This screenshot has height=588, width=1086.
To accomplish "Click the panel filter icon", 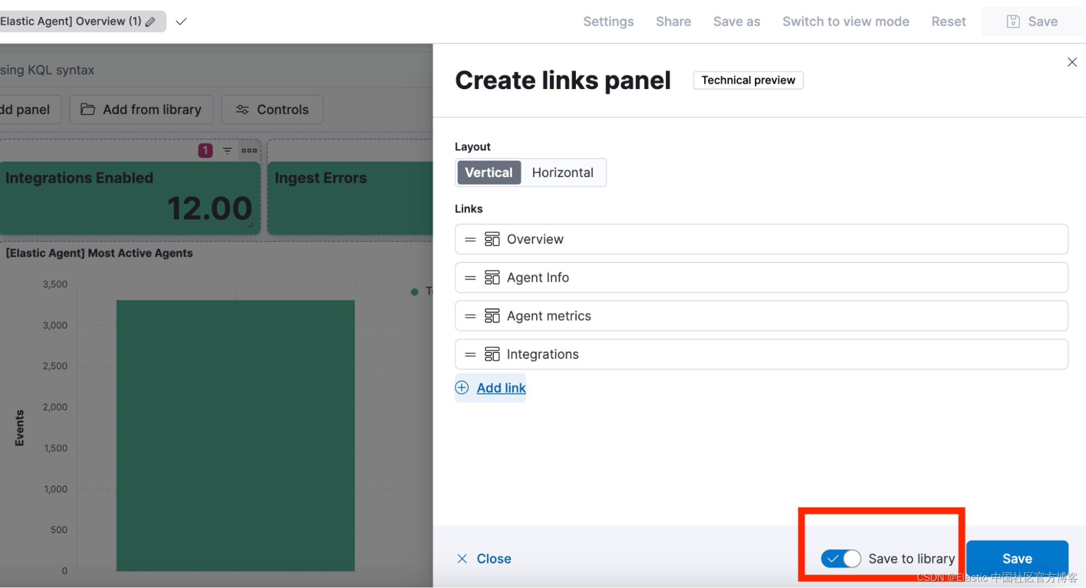I will 227,150.
